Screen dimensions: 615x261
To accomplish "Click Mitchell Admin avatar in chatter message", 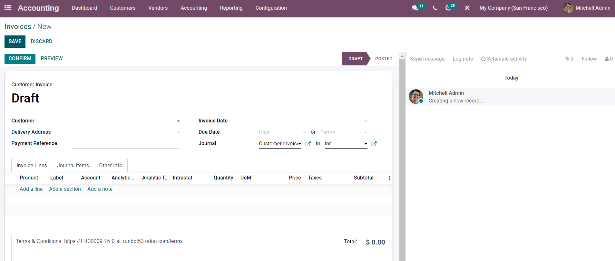I will (x=416, y=97).
